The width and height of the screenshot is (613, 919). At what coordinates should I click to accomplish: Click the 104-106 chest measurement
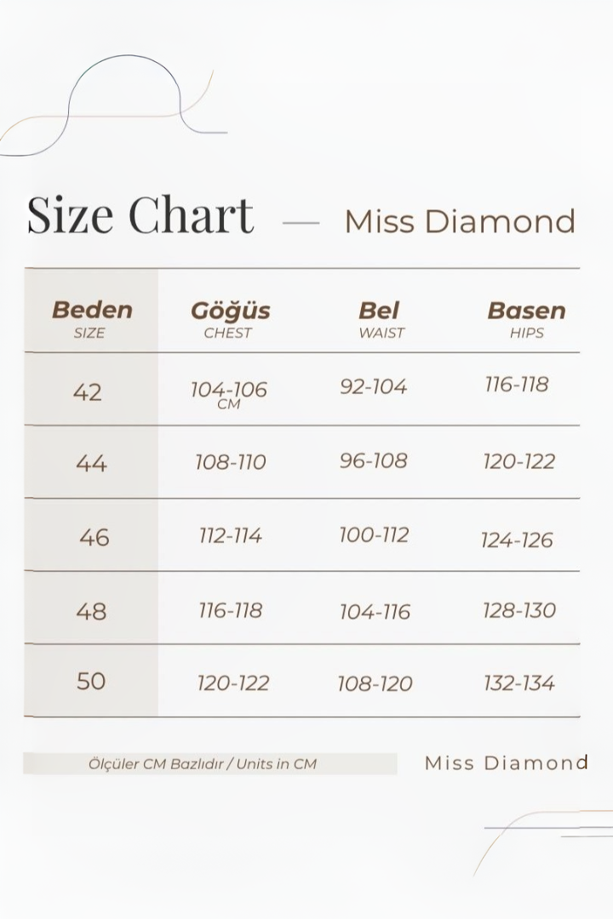tap(228, 390)
